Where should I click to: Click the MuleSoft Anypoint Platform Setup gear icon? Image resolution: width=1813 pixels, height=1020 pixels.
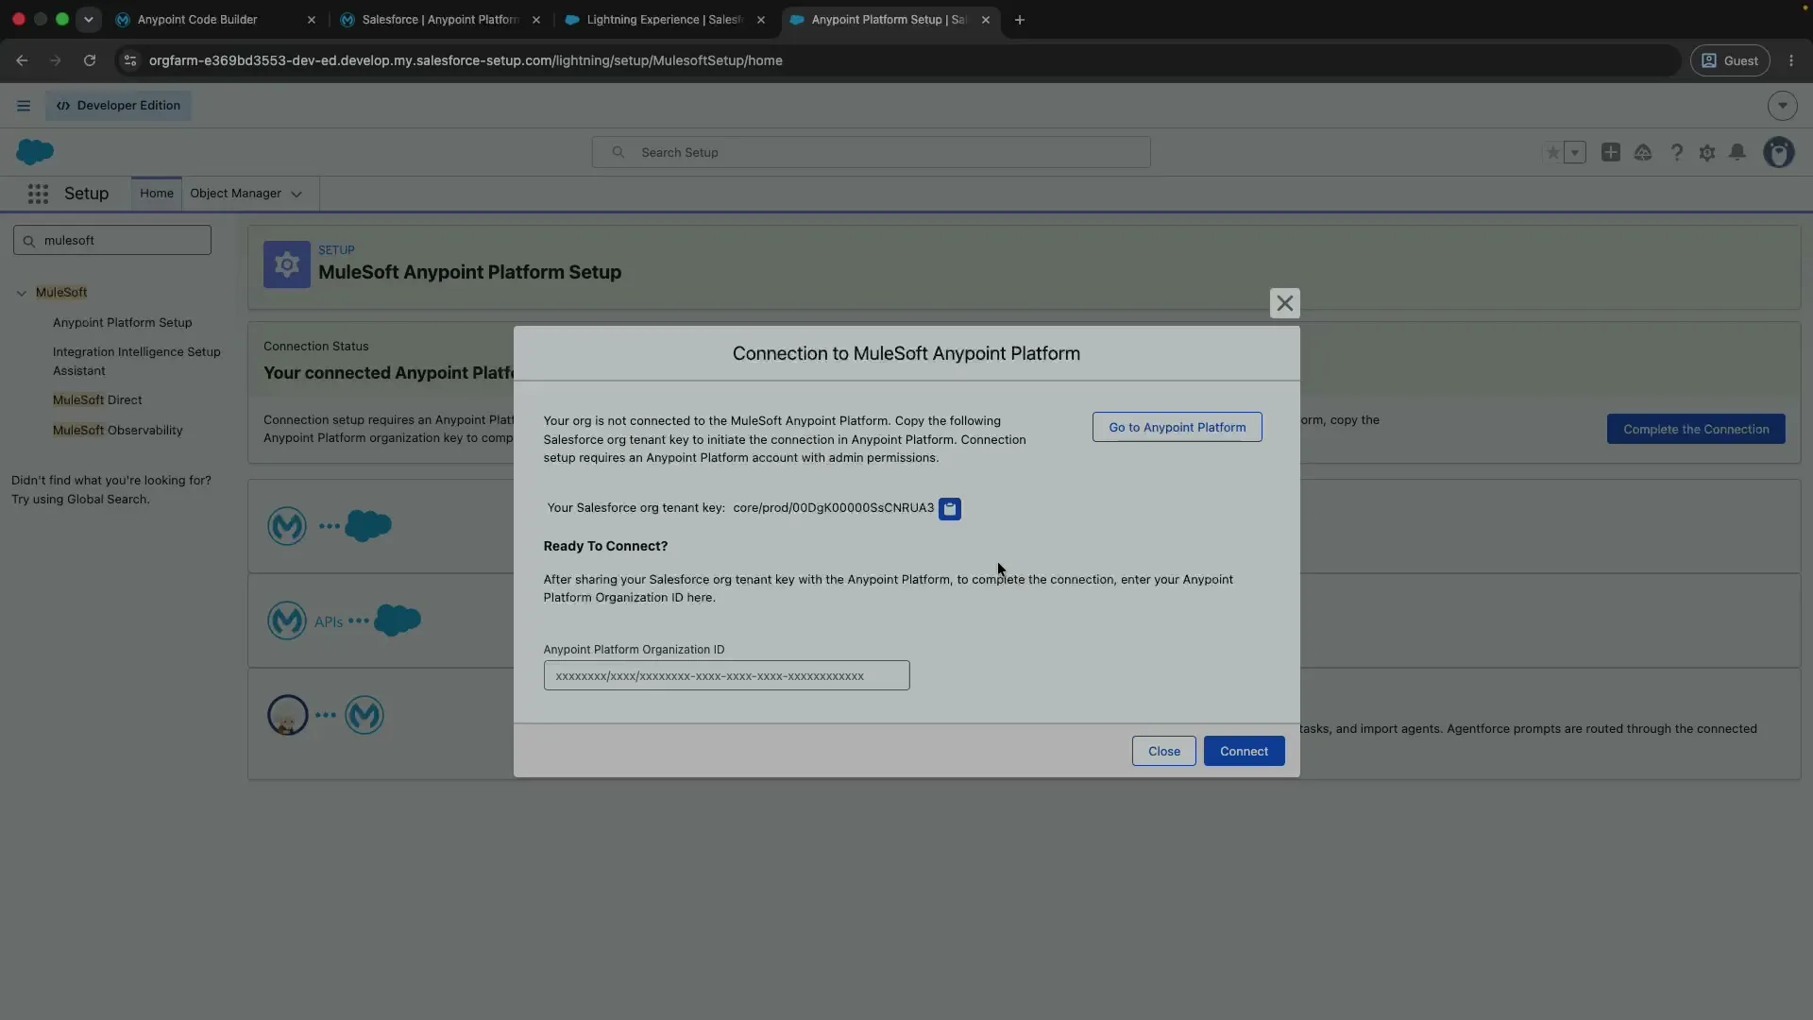[x=287, y=264]
